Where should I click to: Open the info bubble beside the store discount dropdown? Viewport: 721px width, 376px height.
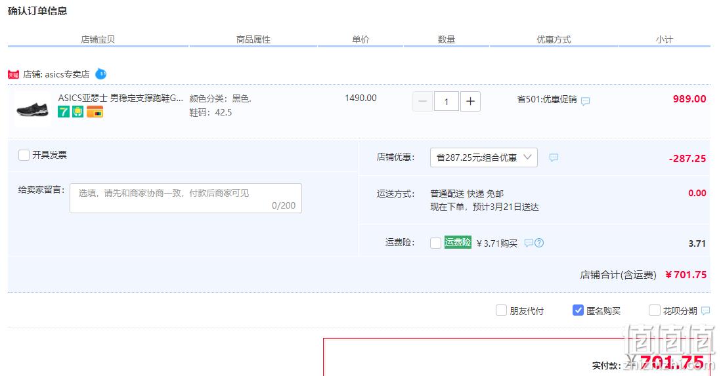click(x=554, y=157)
